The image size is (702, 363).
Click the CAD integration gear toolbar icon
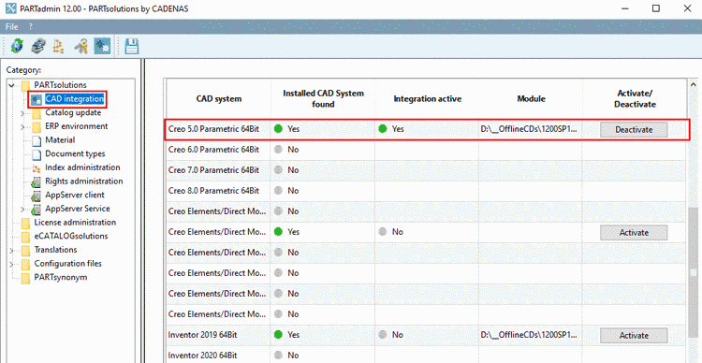tap(102, 46)
